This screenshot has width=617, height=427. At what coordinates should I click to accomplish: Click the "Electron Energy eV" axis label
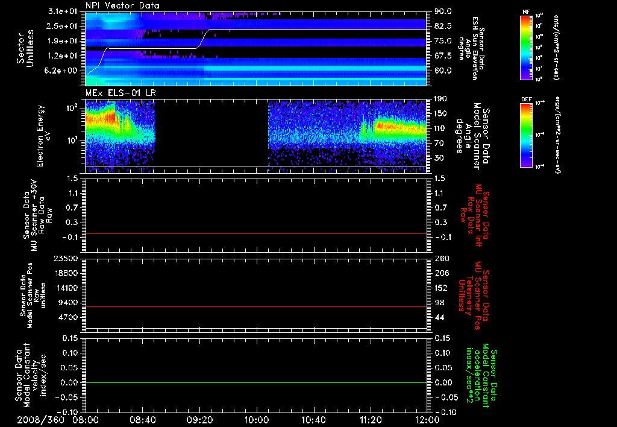tap(43, 136)
